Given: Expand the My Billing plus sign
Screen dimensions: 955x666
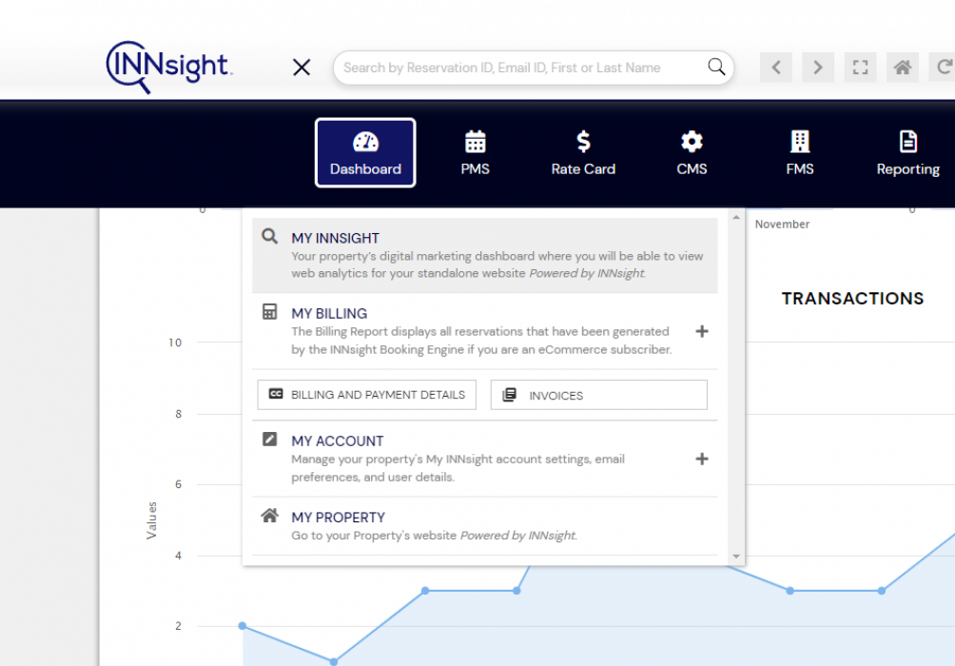Looking at the screenshot, I should pyautogui.click(x=702, y=332).
